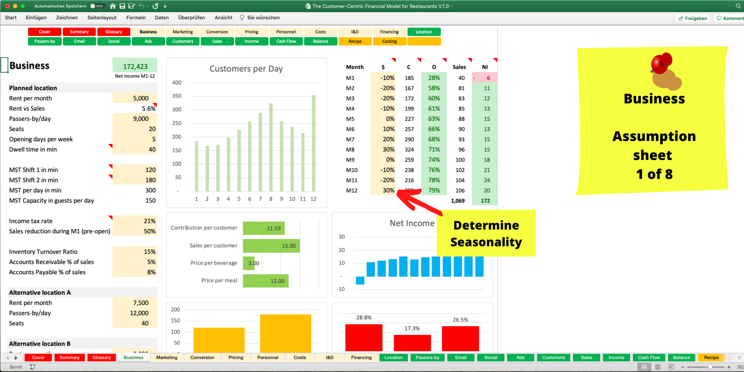Image resolution: width=744 pixels, height=372 pixels.
Task: Click the green Cash Flow navigation button
Action: [286, 41]
